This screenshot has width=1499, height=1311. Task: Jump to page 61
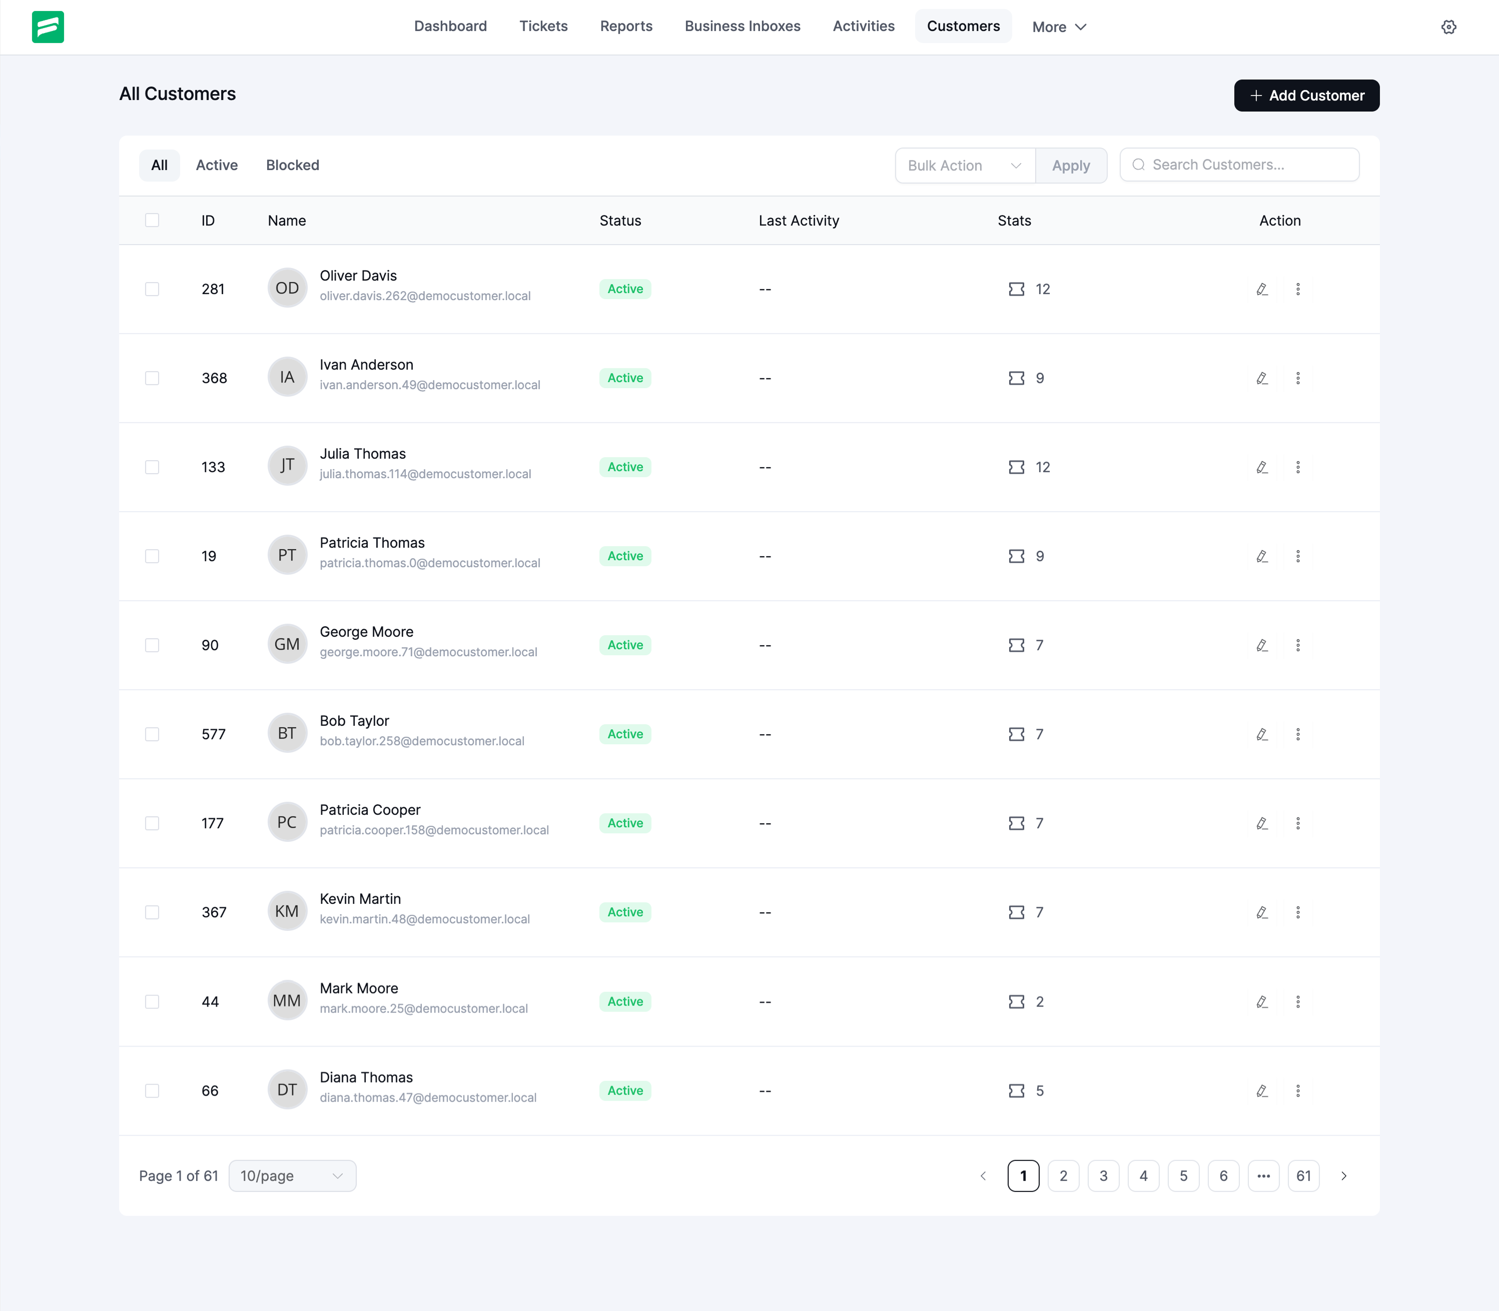click(1303, 1175)
